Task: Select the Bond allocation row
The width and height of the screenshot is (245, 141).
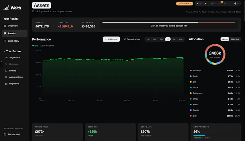Action: (215, 105)
